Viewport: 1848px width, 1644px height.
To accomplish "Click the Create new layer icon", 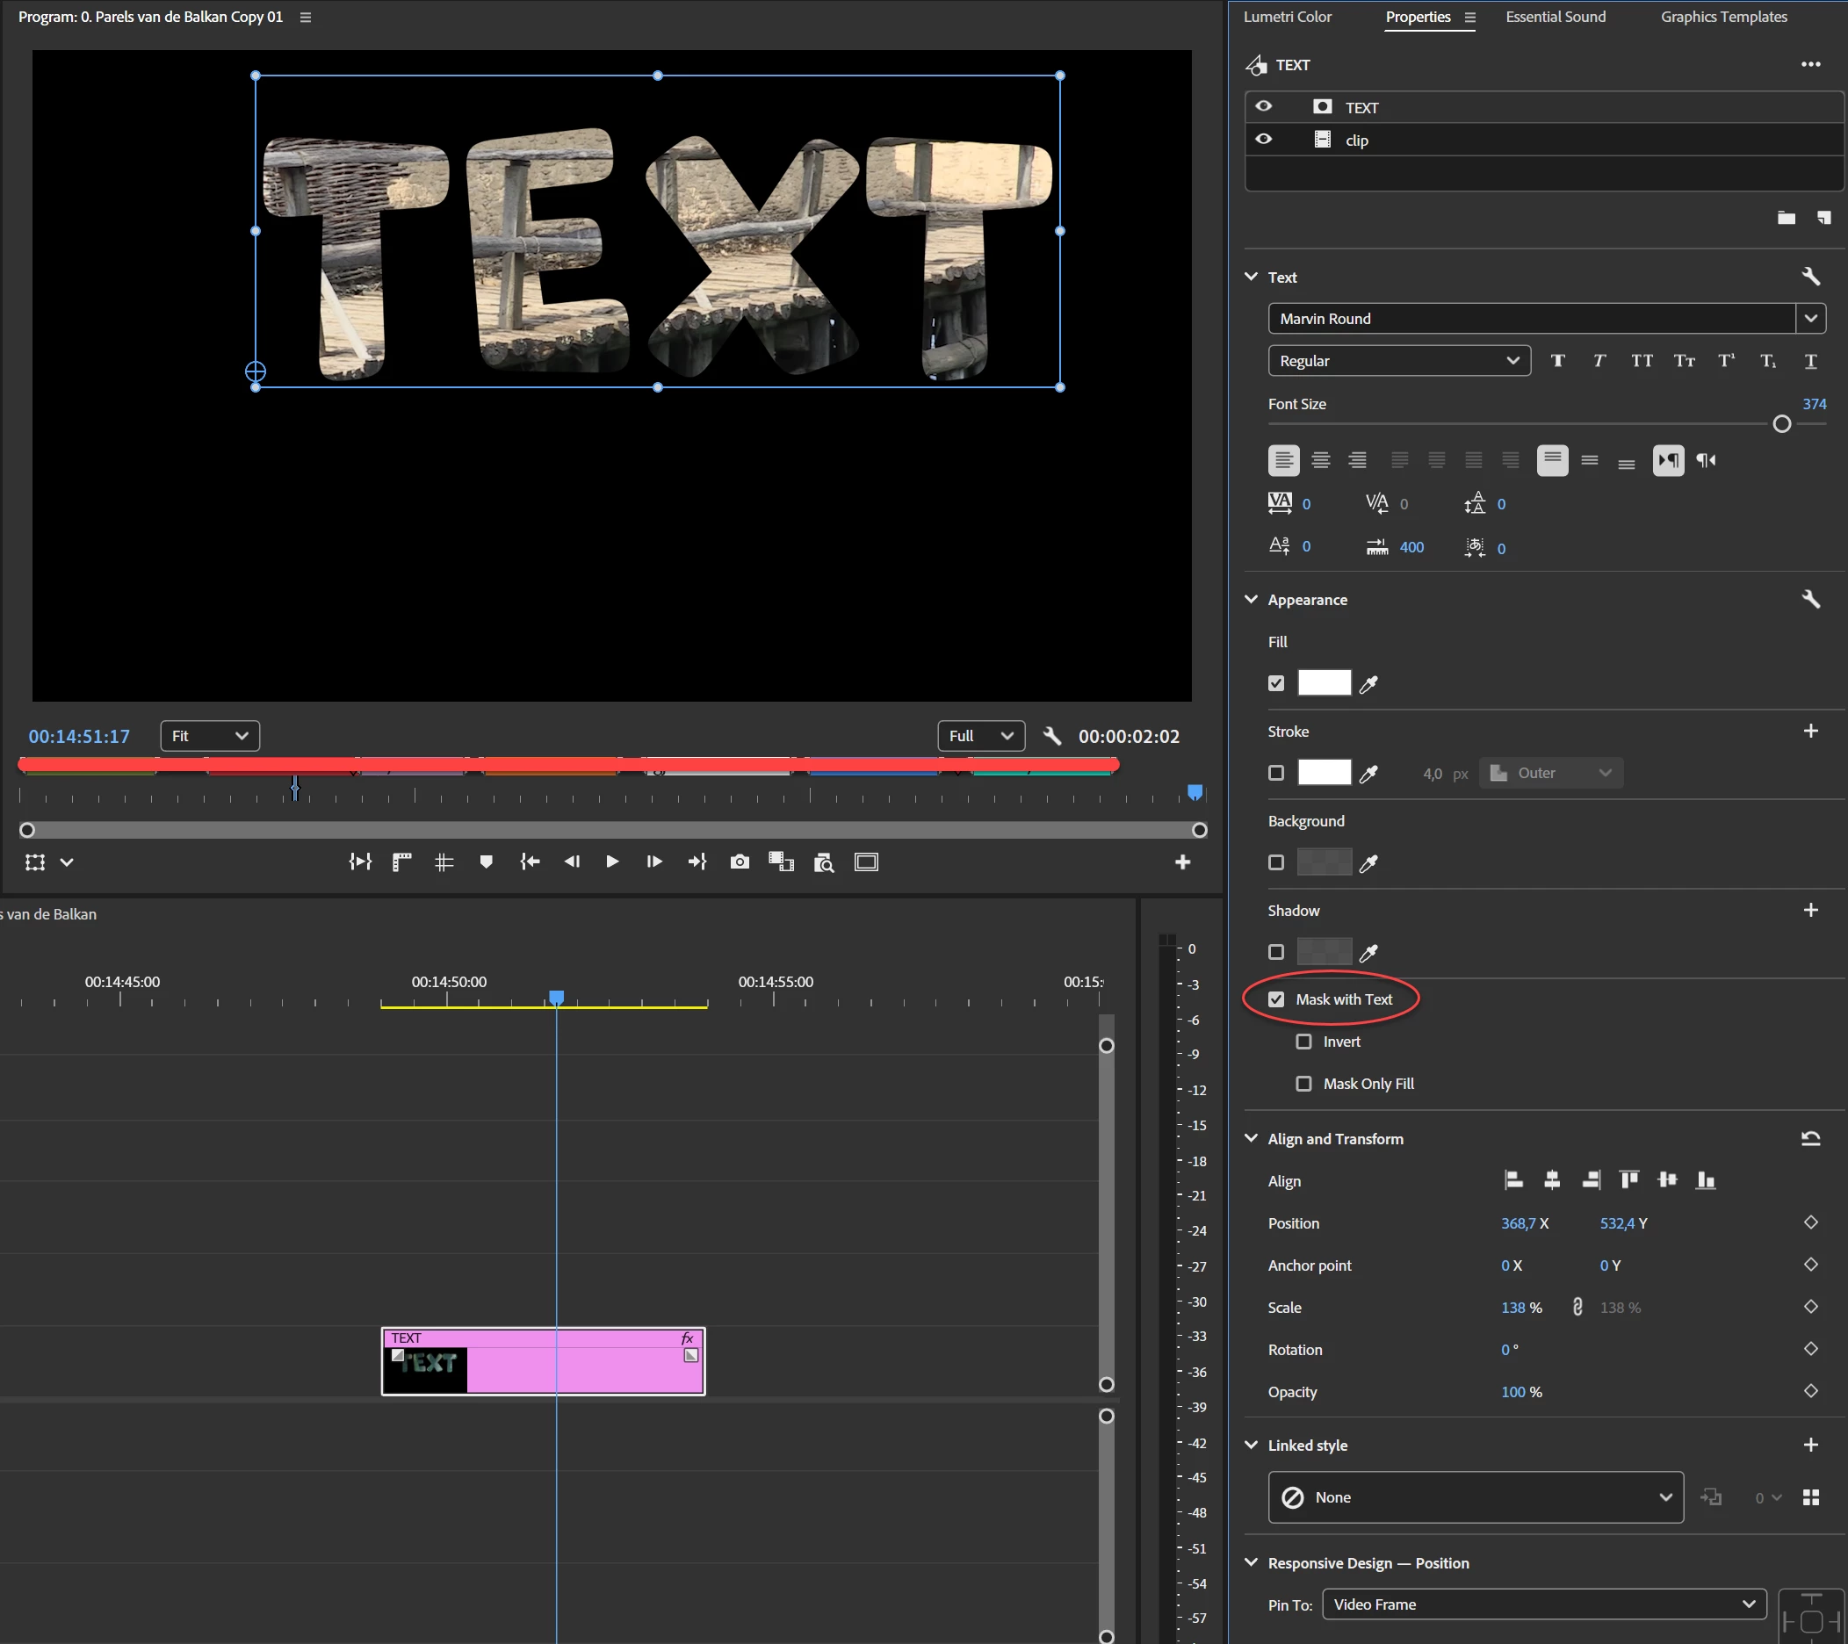I will [1823, 218].
